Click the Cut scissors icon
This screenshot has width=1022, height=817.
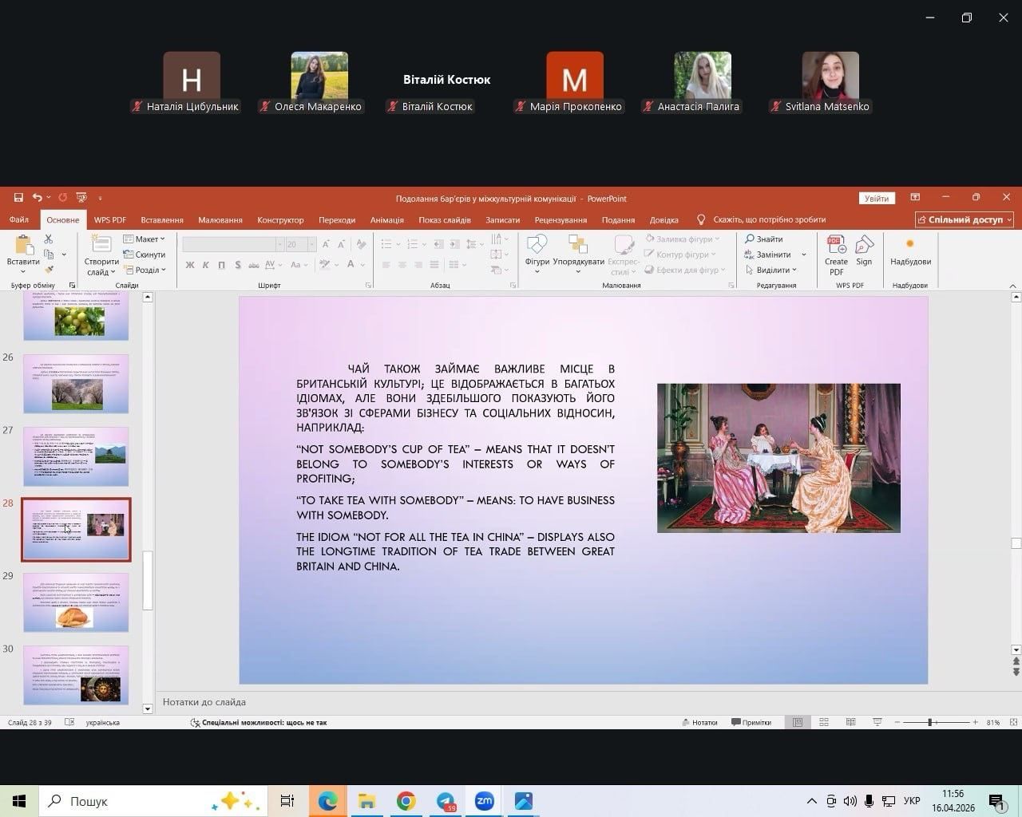click(x=49, y=239)
